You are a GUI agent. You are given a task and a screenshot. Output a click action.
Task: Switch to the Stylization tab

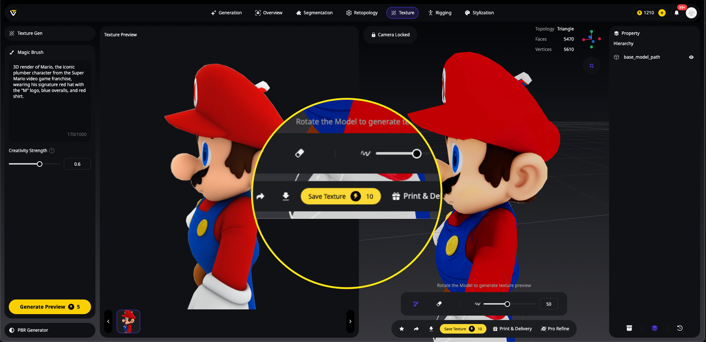(479, 13)
